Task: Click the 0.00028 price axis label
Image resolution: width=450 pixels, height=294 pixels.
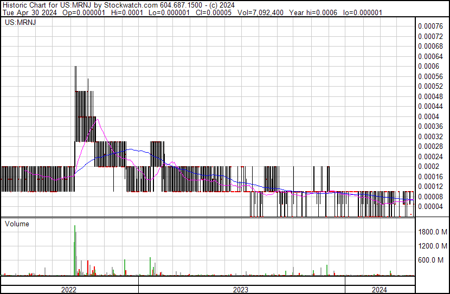Action: click(x=430, y=147)
